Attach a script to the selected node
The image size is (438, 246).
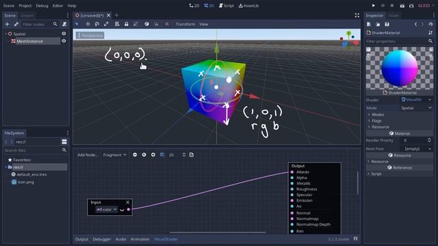(x=64, y=25)
